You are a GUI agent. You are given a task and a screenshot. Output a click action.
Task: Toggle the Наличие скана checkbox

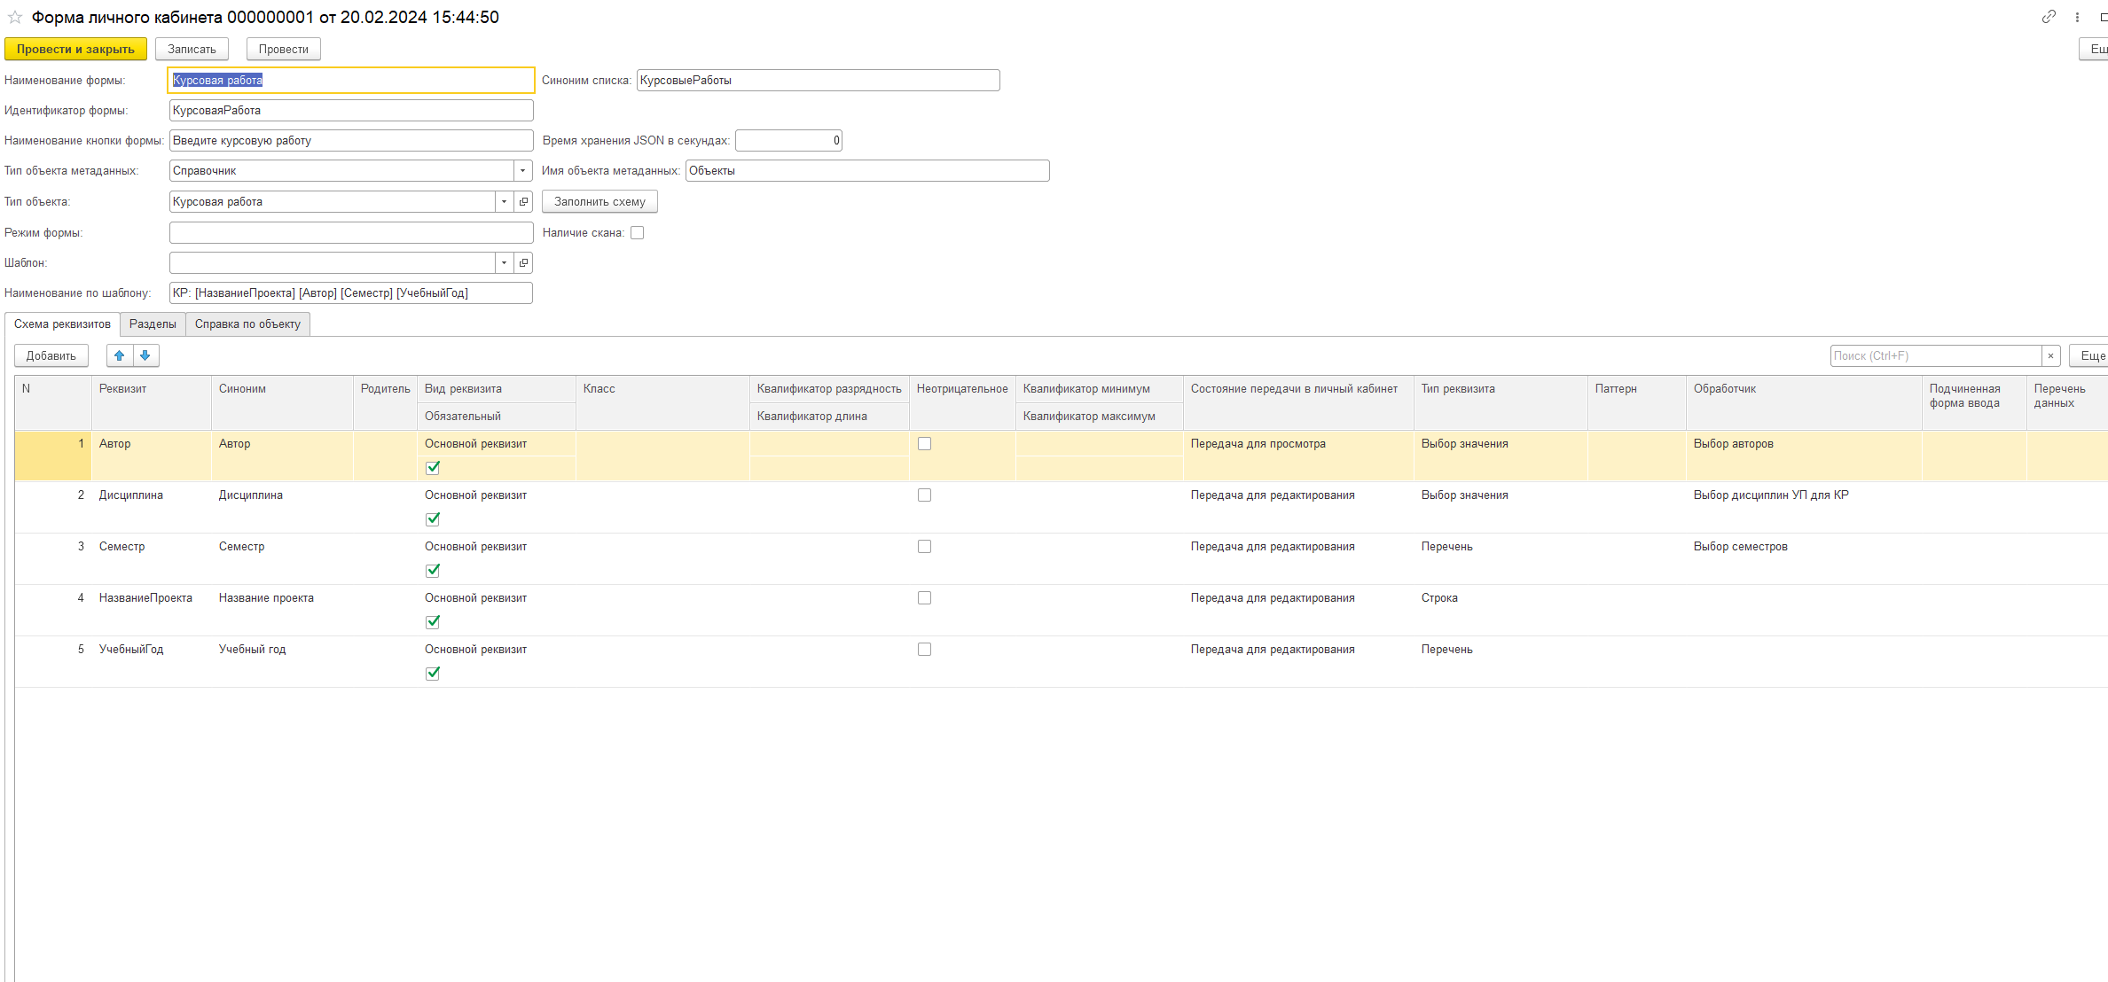pos(637,233)
